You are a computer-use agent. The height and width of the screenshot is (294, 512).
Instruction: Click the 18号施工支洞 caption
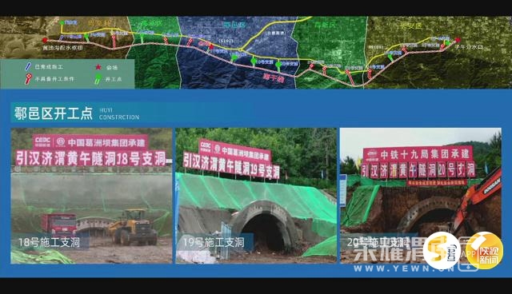tap(49, 242)
